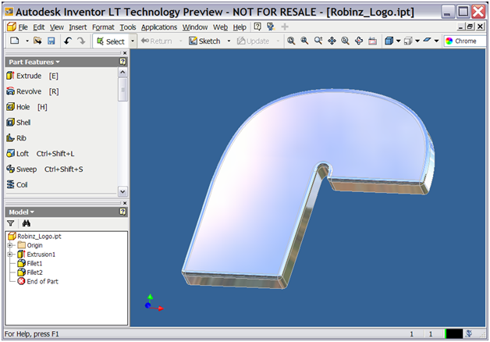Viewport: 490px width, 342px height.
Task: Click the visual syllabus icon beside help
Action: (271, 27)
